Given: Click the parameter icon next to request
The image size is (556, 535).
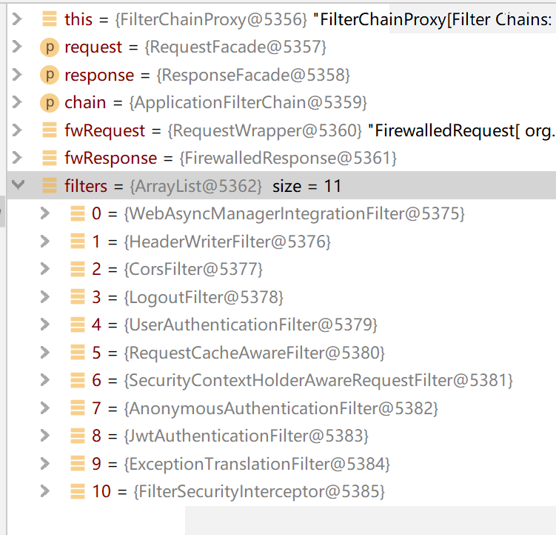Looking at the screenshot, I should (49, 47).
